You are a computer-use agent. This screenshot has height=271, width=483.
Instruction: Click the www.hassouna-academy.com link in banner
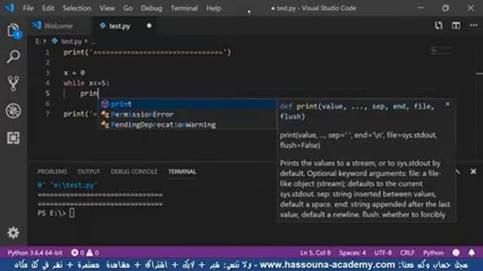(x=327, y=264)
